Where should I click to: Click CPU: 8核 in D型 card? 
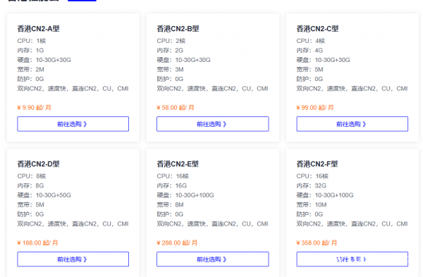(32, 176)
